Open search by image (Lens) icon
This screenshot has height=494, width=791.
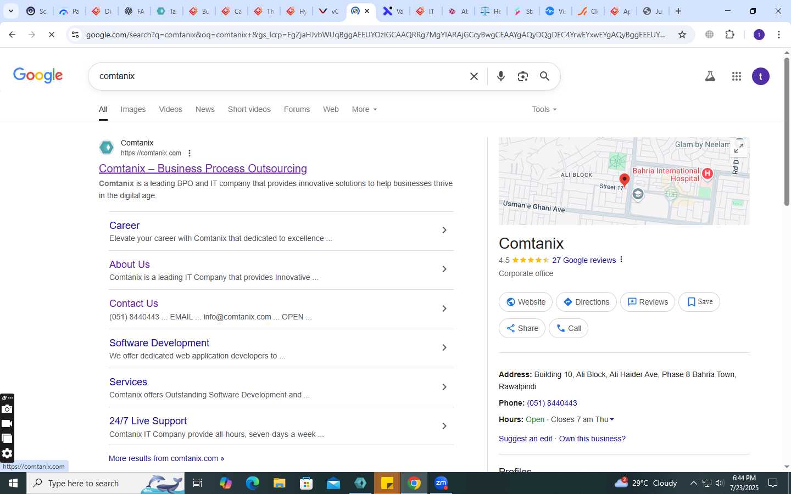point(522,76)
